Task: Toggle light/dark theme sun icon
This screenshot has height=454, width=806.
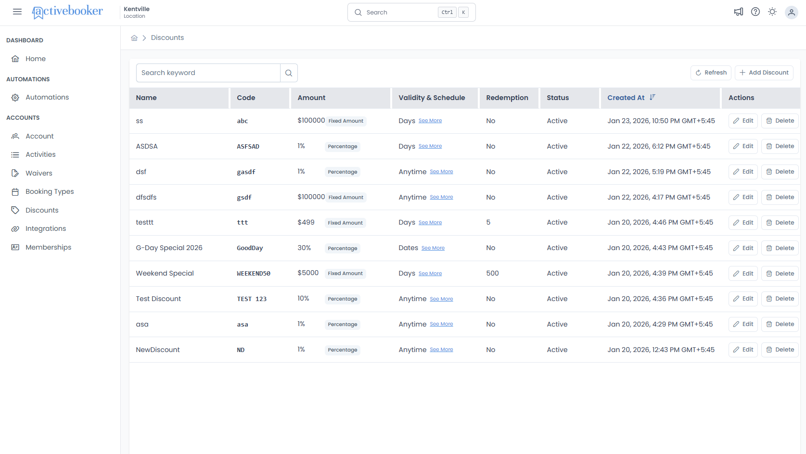Action: click(772, 12)
